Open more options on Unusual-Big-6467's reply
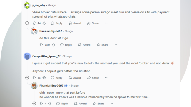Viewport: 191px width, 107px height. click(x=116, y=45)
